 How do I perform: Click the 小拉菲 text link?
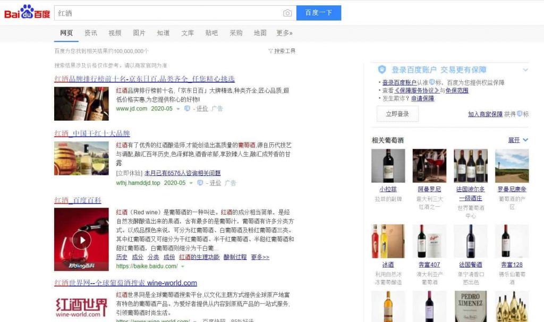click(x=388, y=190)
